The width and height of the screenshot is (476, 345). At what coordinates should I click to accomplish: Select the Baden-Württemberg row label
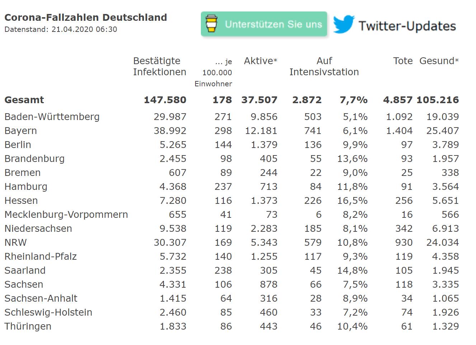52,117
